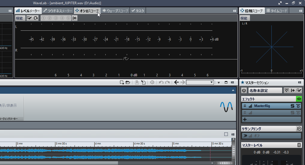Collapse the blue ribbon bar with the chevron
This screenshot has width=305, height=165.
(x=233, y=90)
